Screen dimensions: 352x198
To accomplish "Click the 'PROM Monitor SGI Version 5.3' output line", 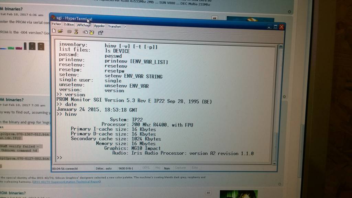I will [134, 101].
